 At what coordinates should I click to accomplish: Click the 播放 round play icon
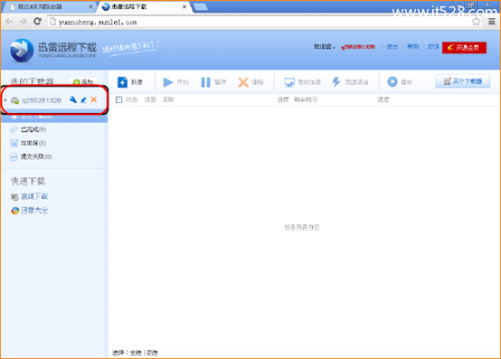pos(392,81)
